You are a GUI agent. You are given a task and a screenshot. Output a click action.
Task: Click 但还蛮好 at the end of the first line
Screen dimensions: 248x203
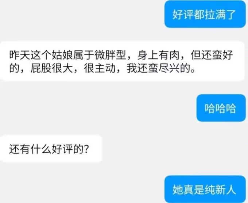pos(212,55)
